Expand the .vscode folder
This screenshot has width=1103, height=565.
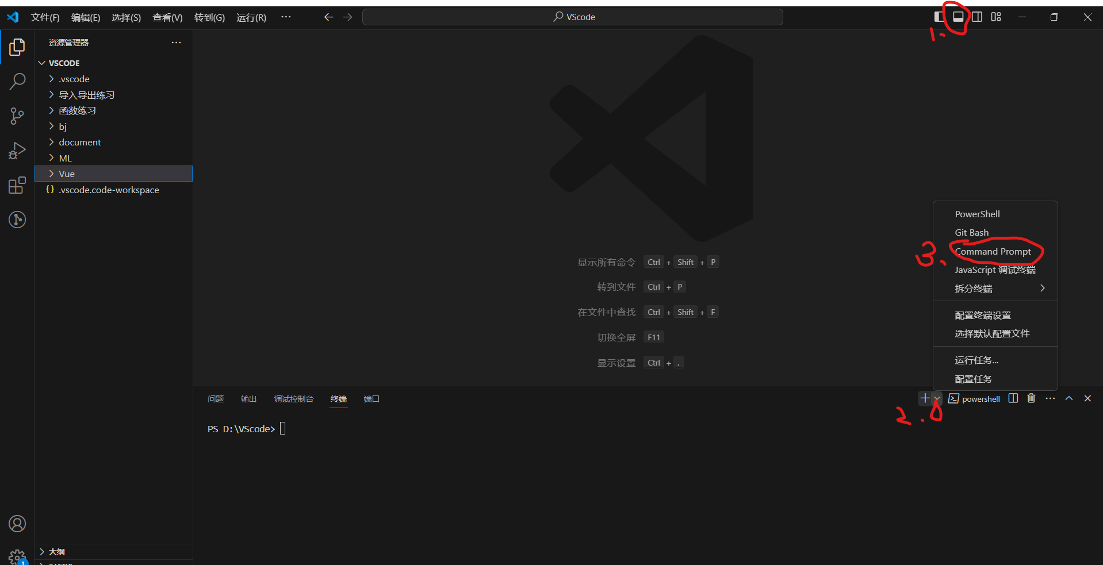113,79
